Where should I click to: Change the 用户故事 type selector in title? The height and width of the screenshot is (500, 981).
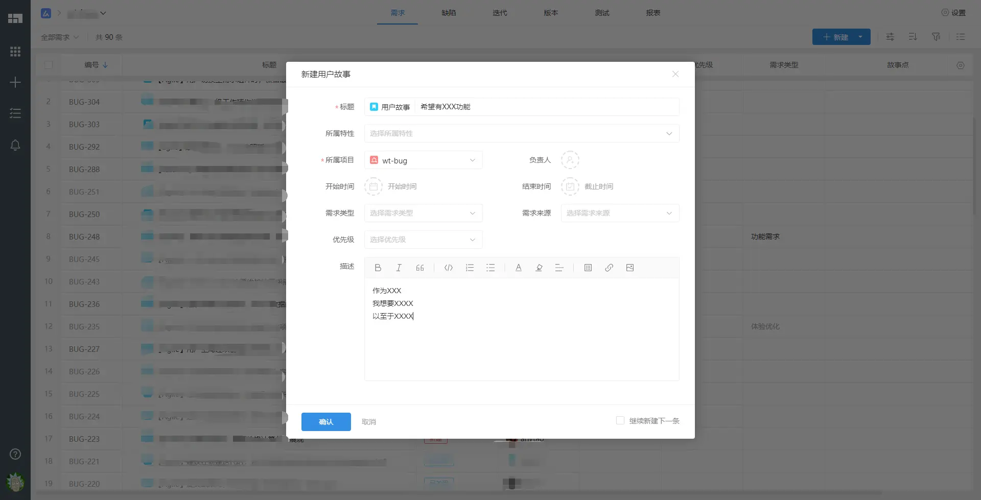pyautogui.click(x=390, y=107)
